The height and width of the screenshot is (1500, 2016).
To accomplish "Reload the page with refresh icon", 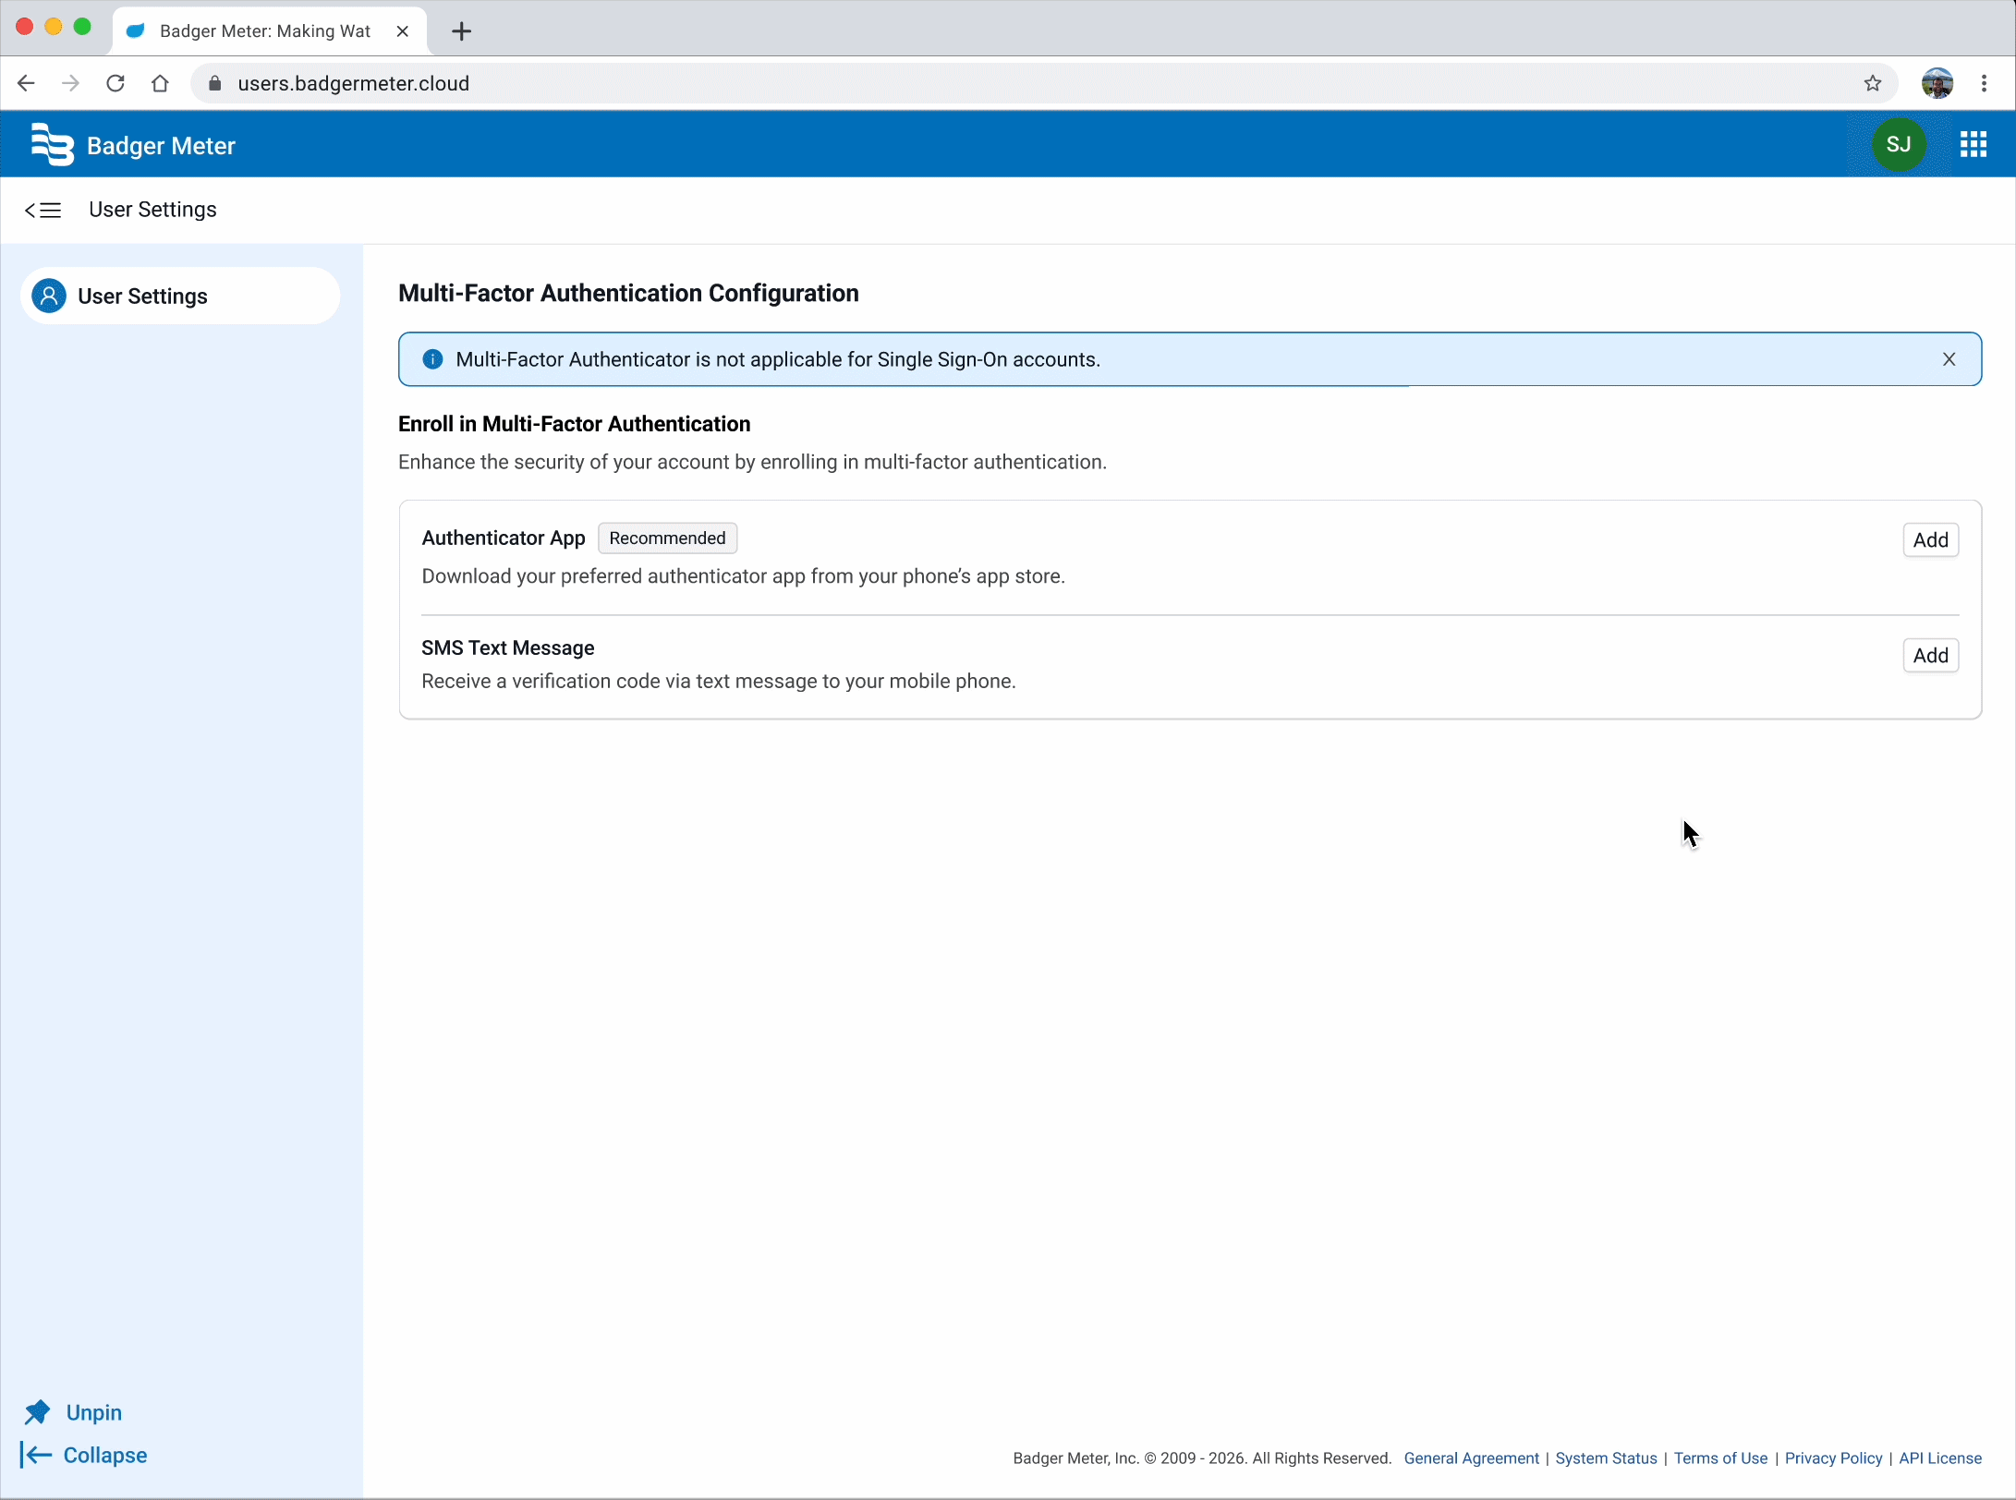I will click(x=115, y=83).
